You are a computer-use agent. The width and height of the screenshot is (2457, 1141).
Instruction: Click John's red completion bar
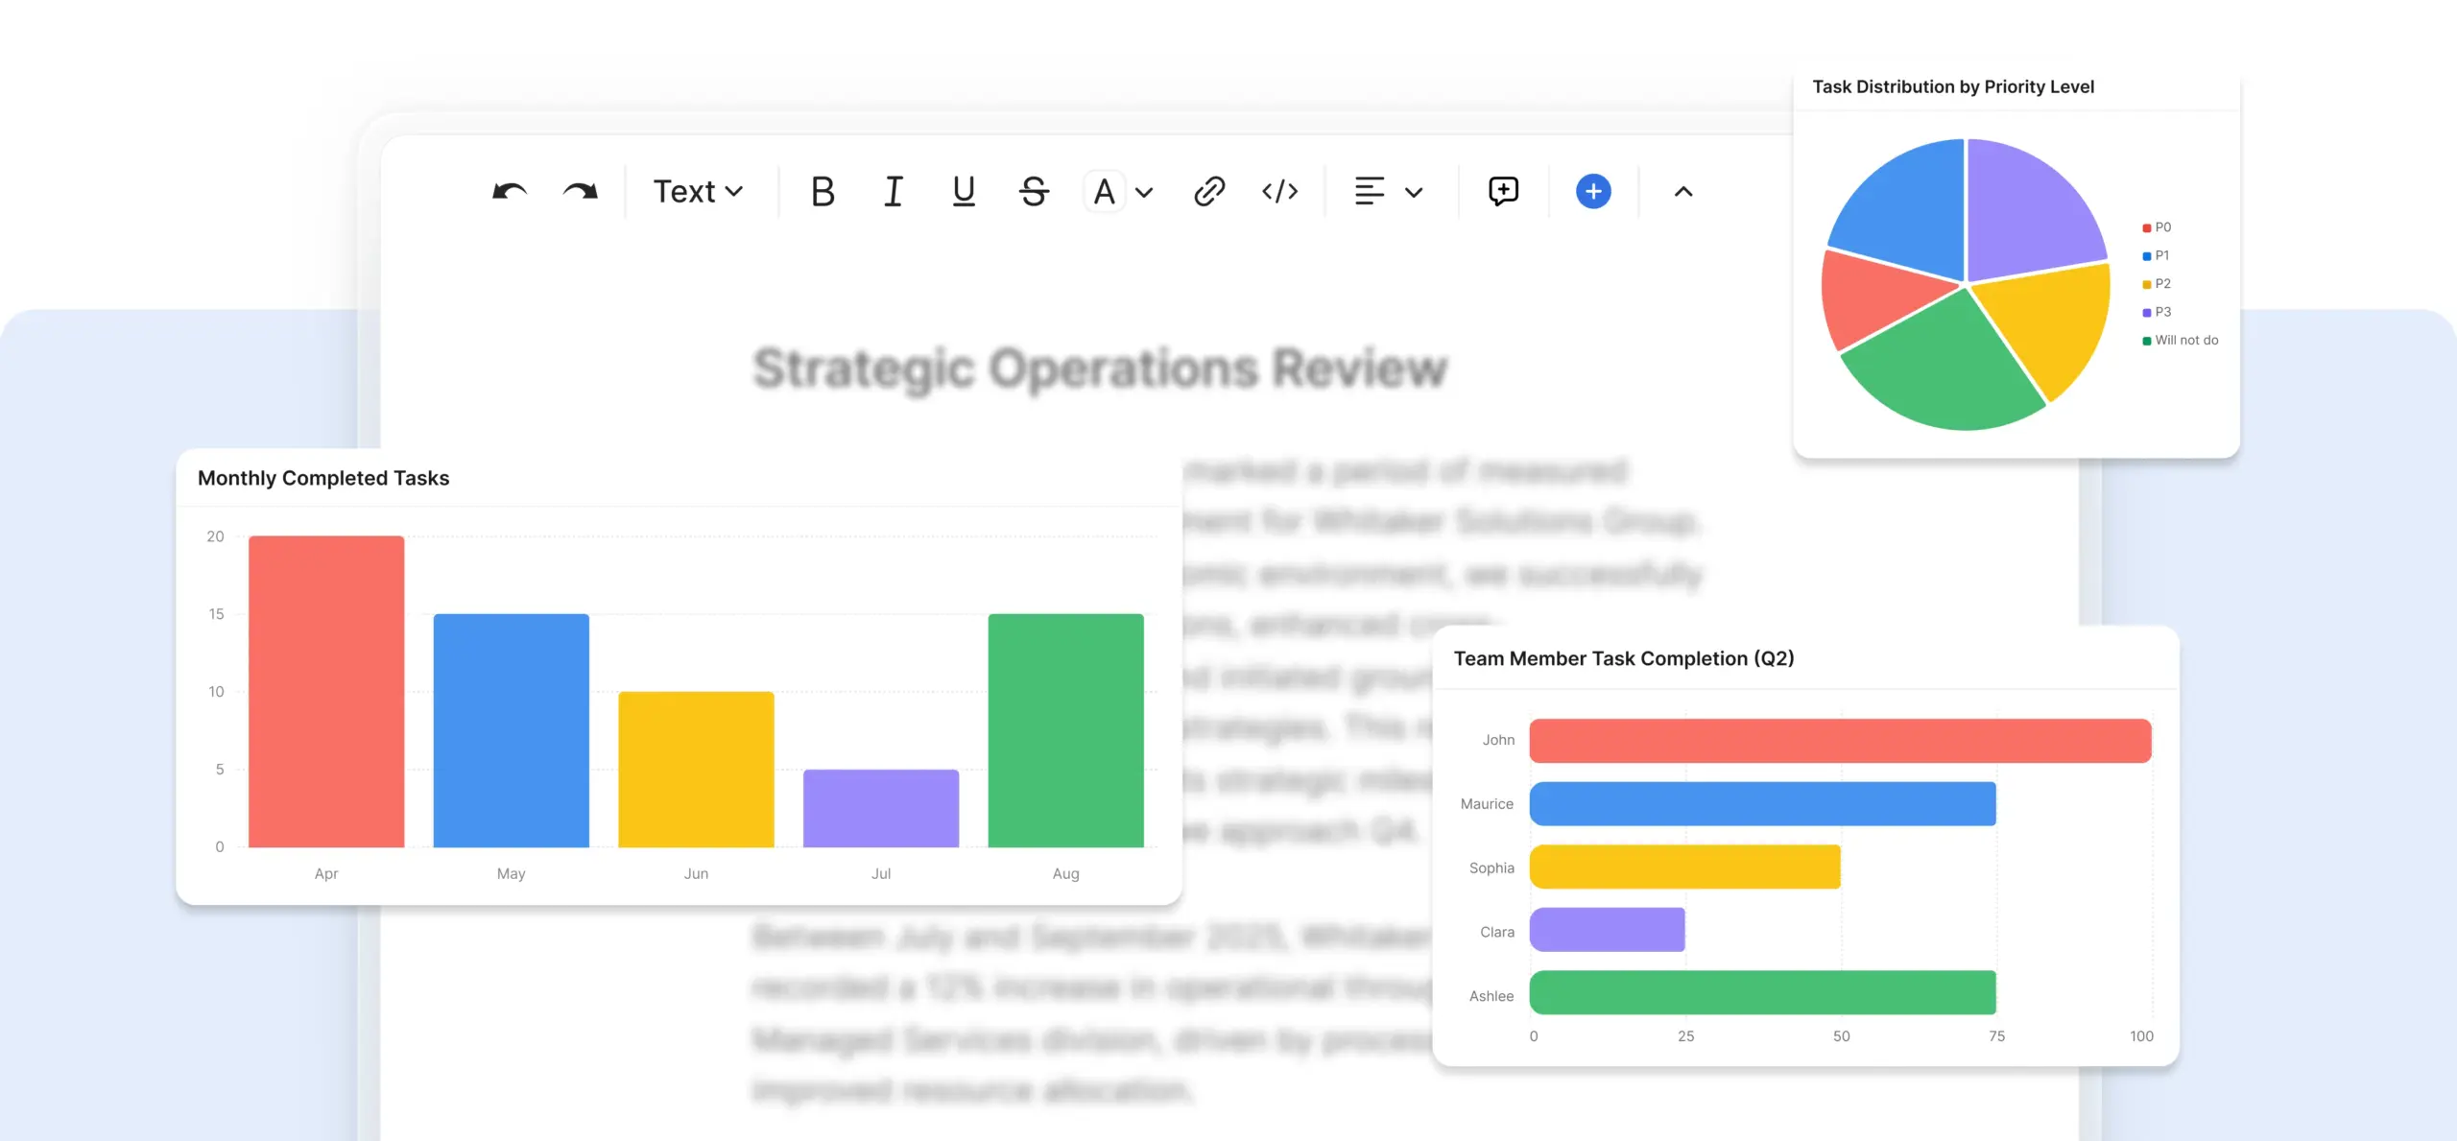point(1840,741)
